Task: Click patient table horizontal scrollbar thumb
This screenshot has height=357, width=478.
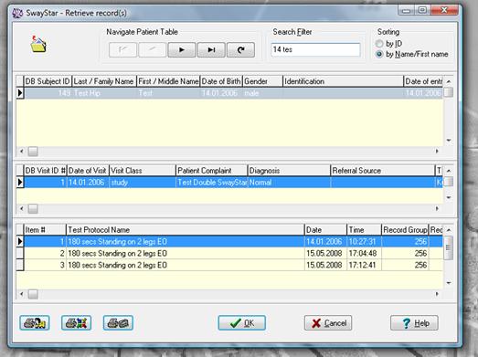Action: coord(33,151)
